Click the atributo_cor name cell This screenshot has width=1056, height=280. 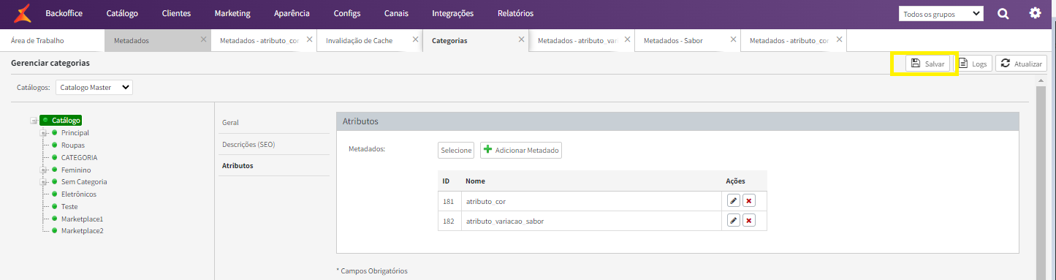coord(590,200)
